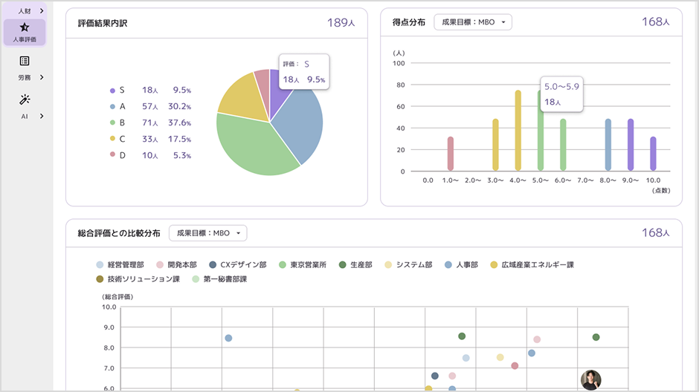Expand the 労務 sidebar chevron
Viewport: 699px width, 392px height.
[x=42, y=77]
